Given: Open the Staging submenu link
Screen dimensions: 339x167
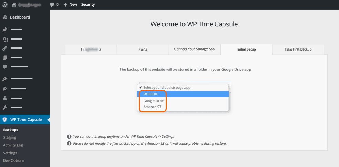Looking at the screenshot, I should coord(10,137).
